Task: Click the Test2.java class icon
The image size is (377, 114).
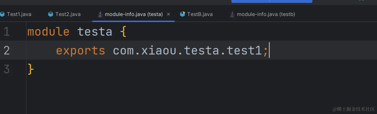Action: pos(51,14)
